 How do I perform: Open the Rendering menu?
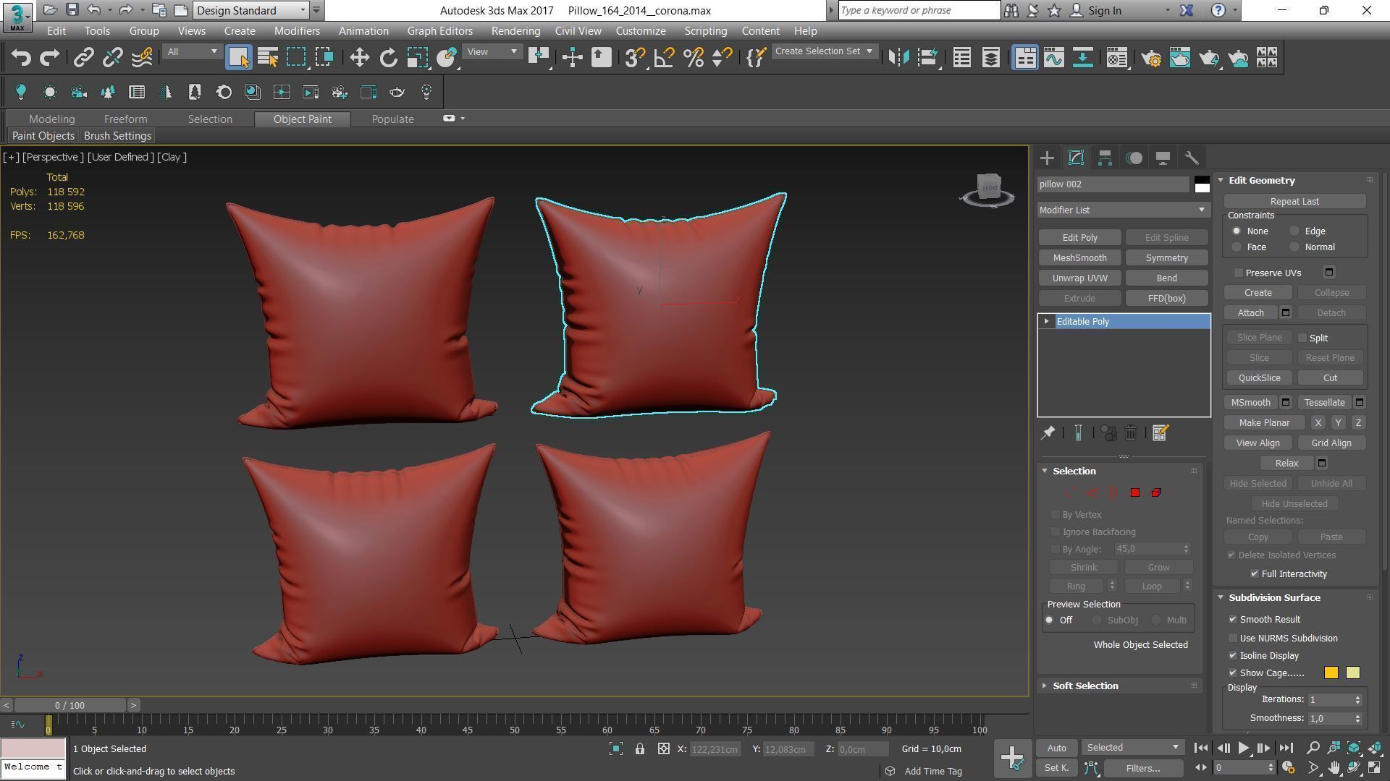click(x=515, y=31)
